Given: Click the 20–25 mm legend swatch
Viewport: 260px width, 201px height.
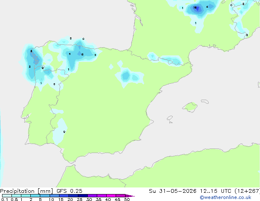Looking at the screenshot, I should pyautogui.click(x=73, y=196).
